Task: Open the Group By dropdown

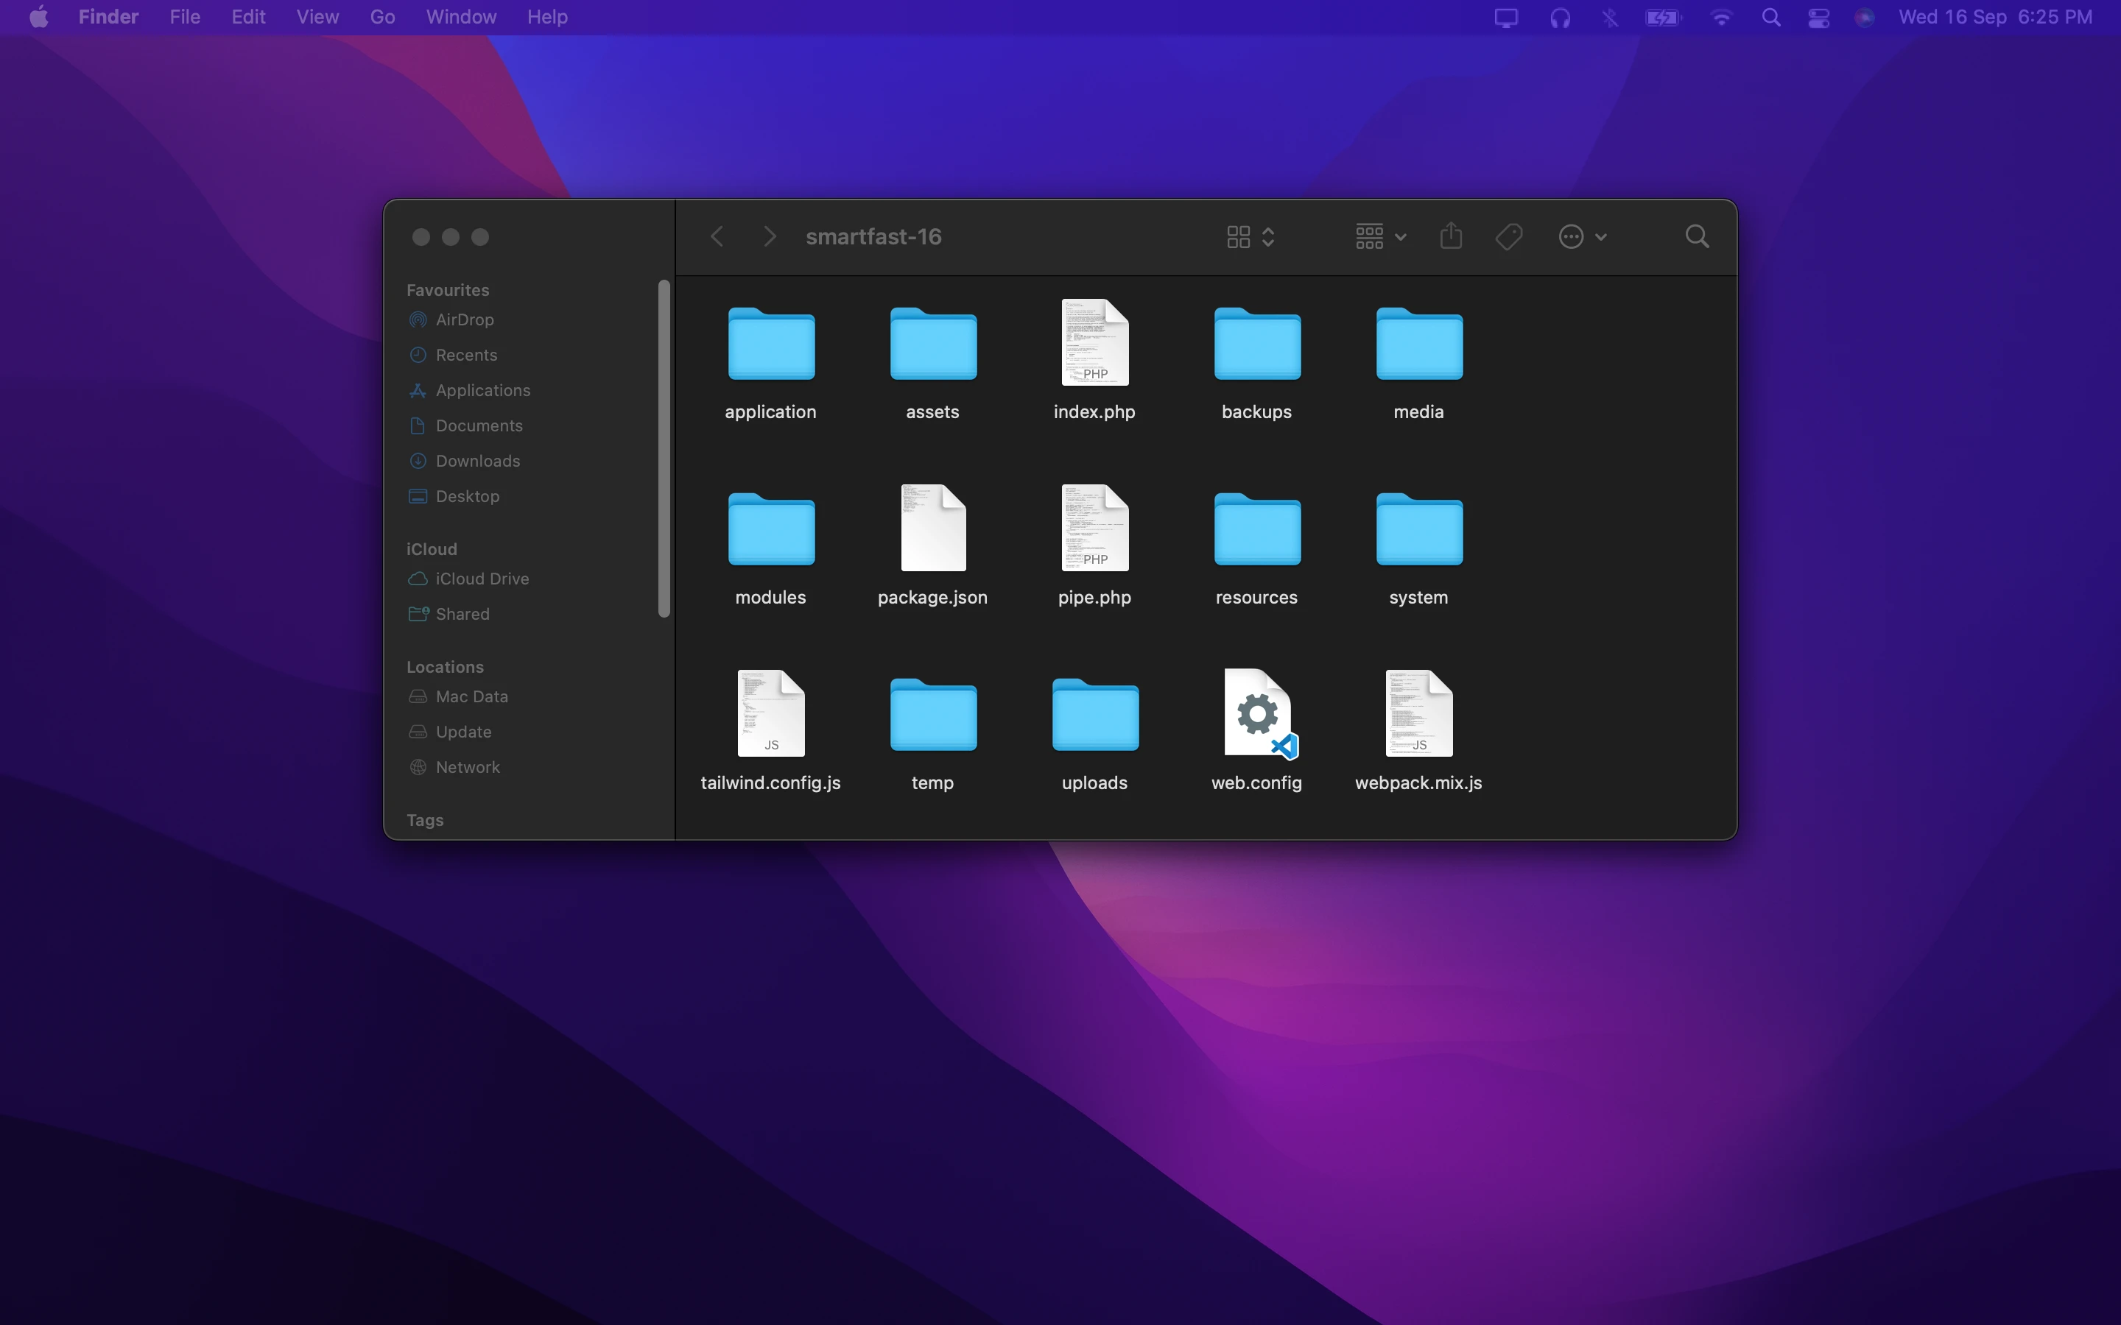Action: [x=1380, y=236]
